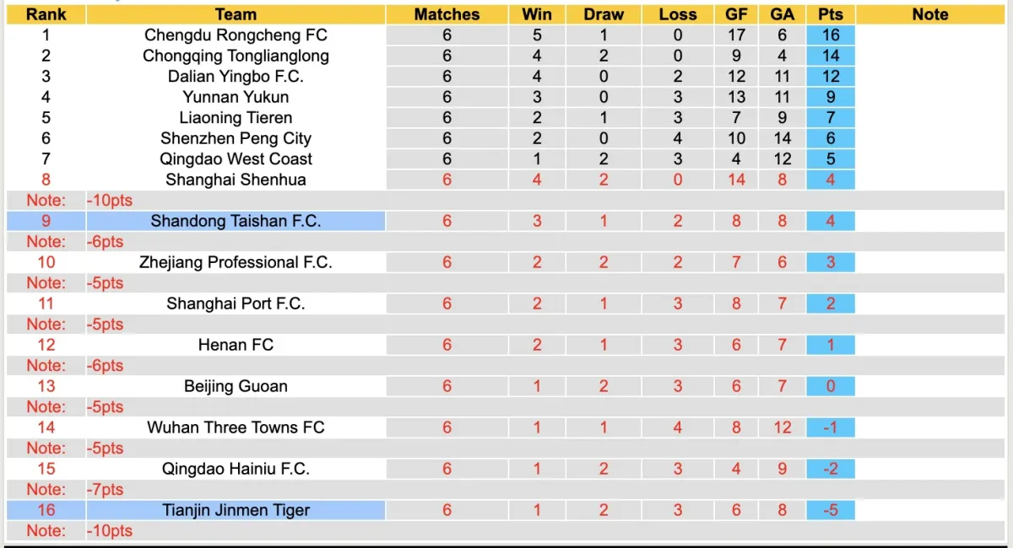Image resolution: width=1013 pixels, height=548 pixels.
Task: Select highlighted Shandong Taishan F.C. cell
Action: tap(236, 221)
